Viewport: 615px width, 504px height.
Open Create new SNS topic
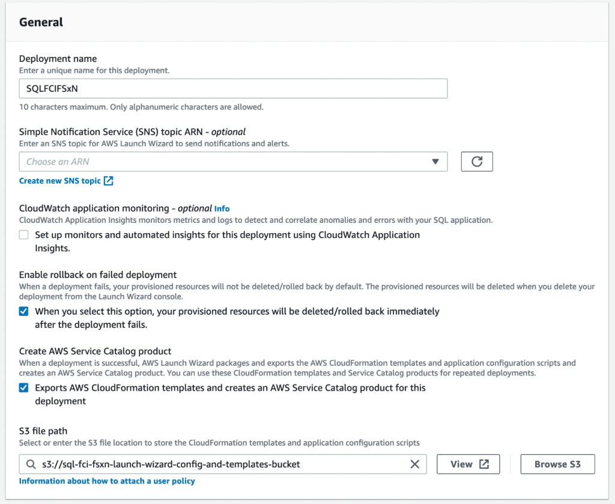tap(60, 180)
